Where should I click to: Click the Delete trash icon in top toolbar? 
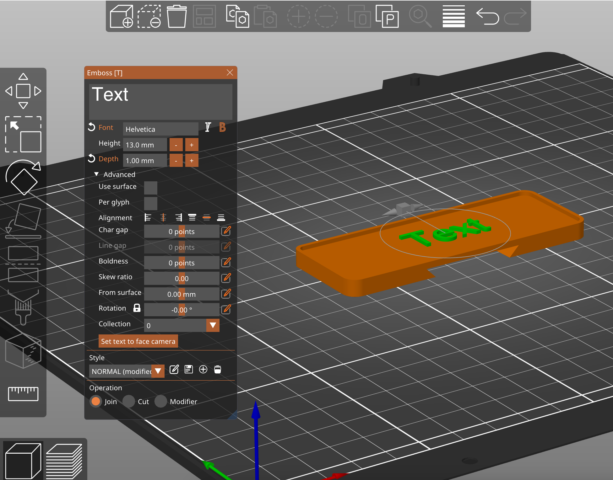pyautogui.click(x=176, y=16)
